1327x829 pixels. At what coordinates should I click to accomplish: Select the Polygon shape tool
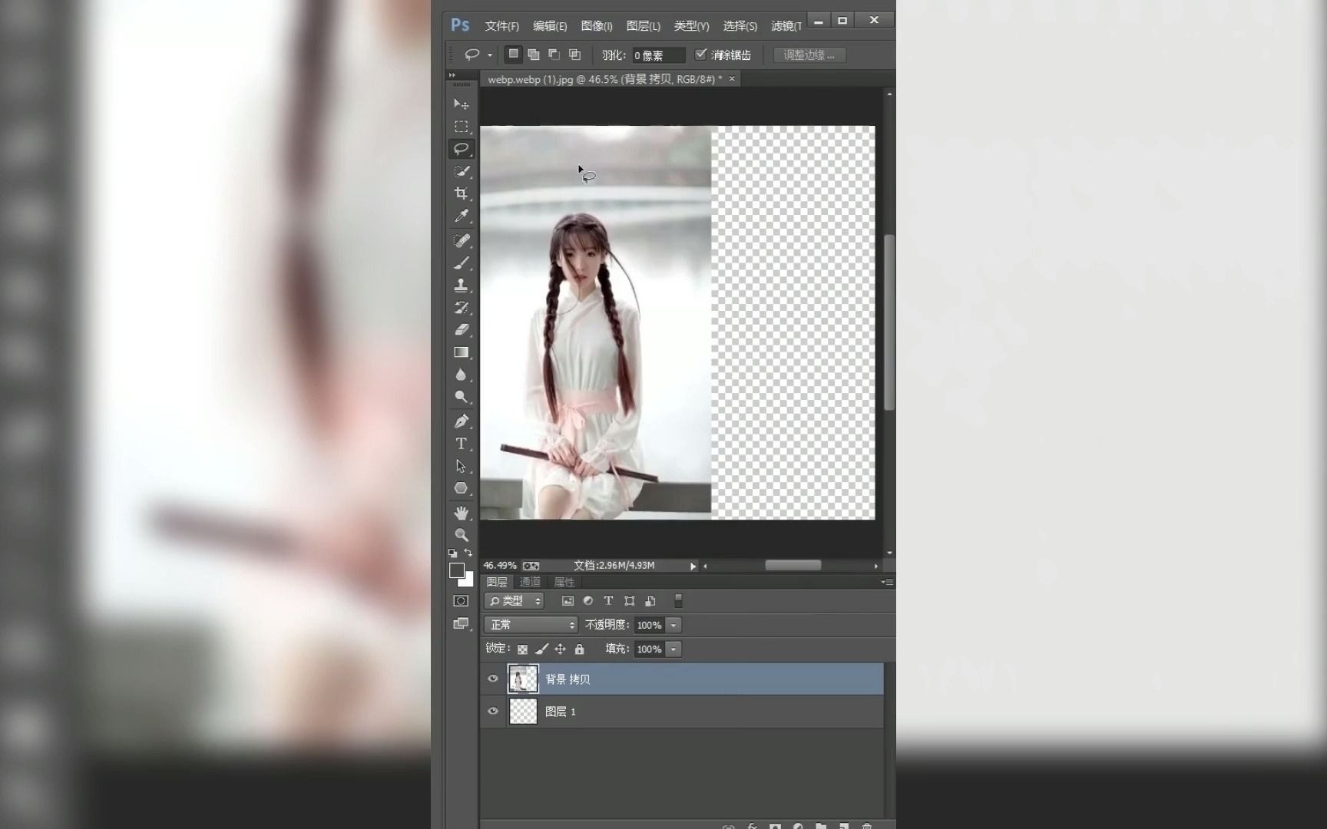[461, 488]
